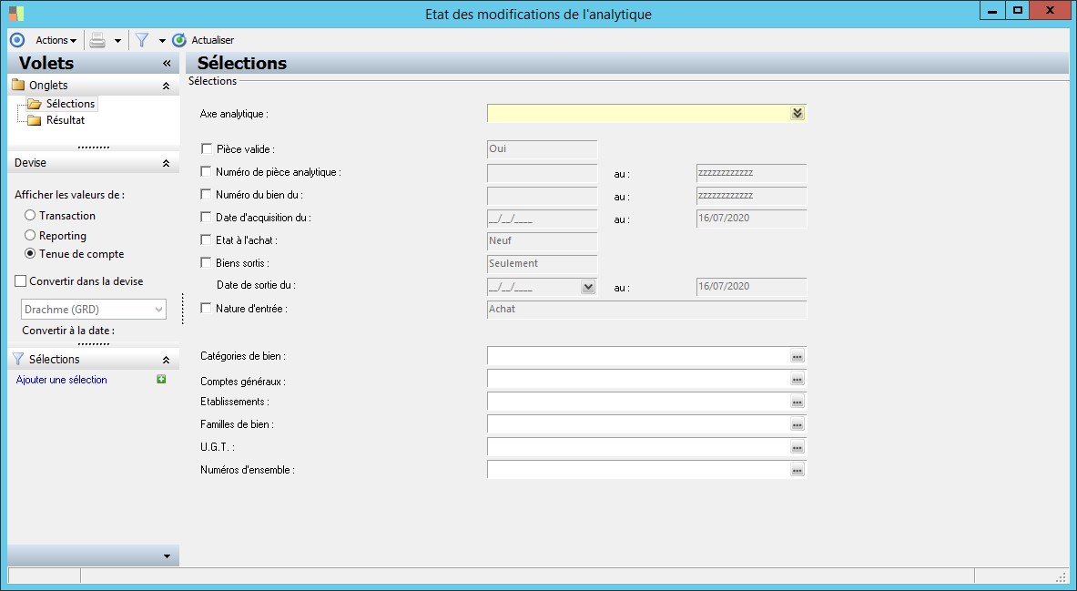Click the filter funnel icon in the toolbar
Screen dimensions: 1077x591
tap(142, 40)
